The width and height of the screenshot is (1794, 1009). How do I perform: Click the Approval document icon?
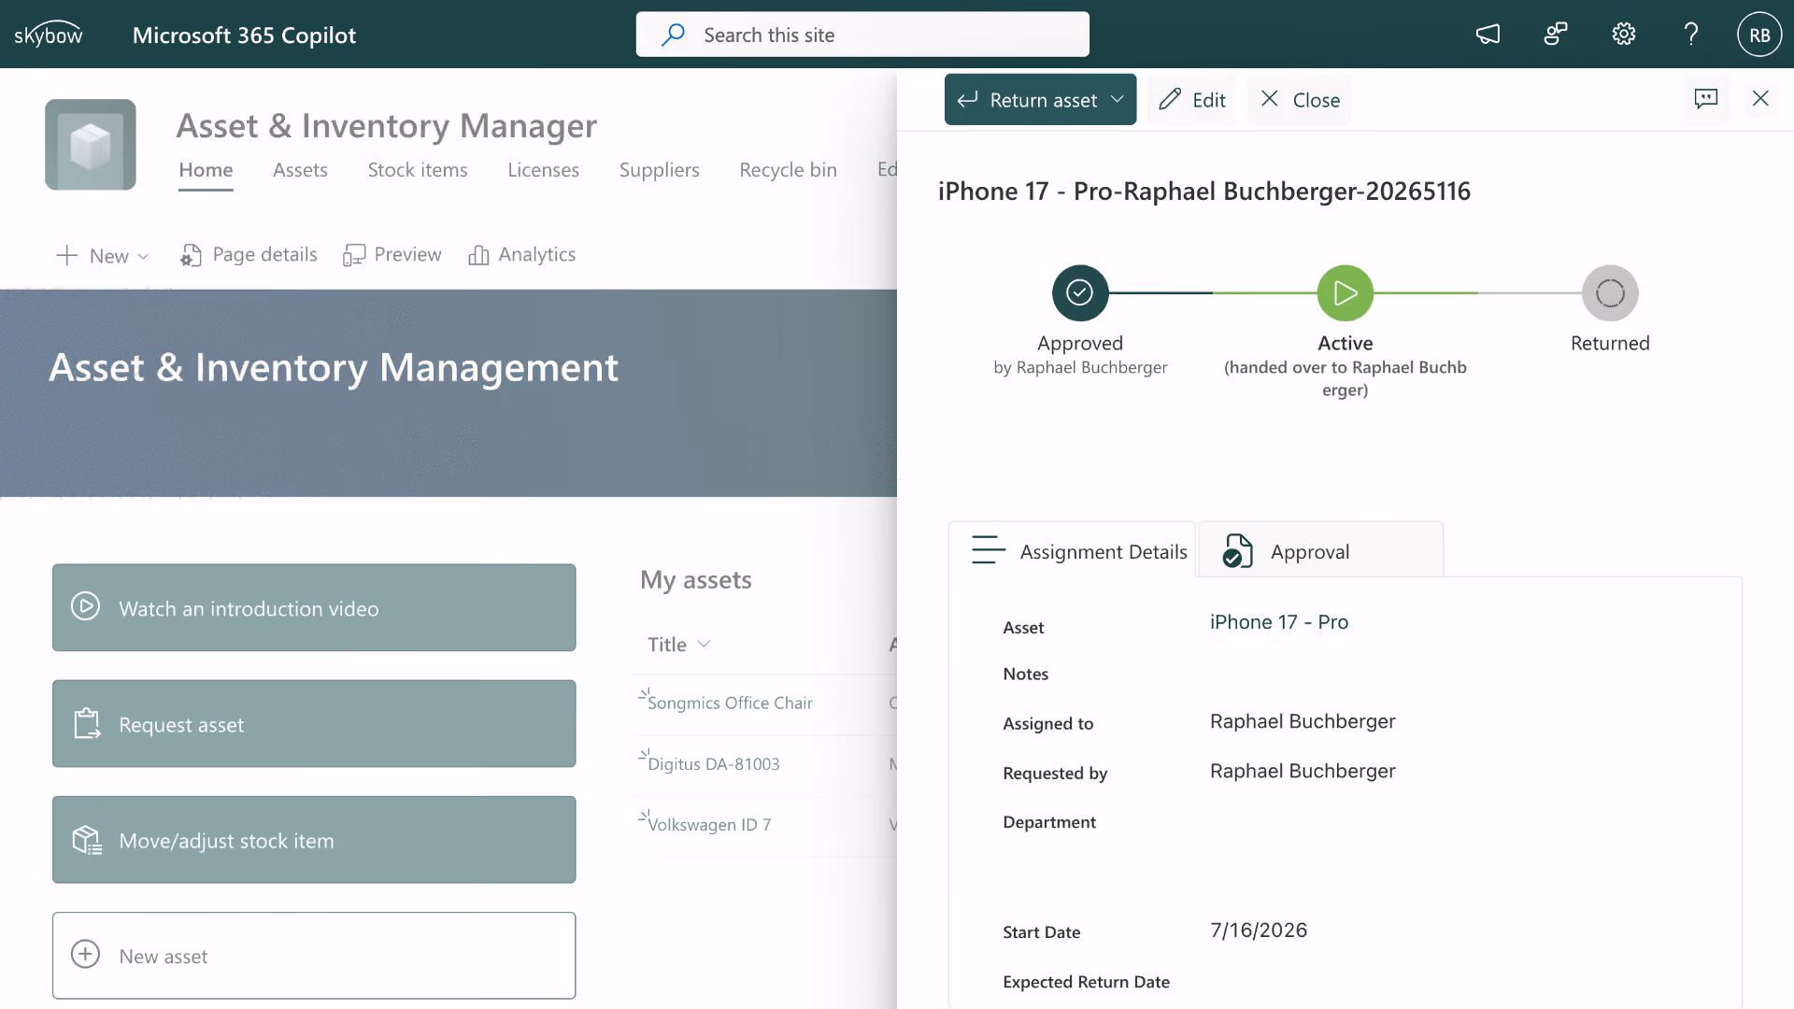[x=1238, y=551]
